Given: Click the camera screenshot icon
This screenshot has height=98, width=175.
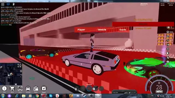Looking at the screenshot, I should coord(168,62).
